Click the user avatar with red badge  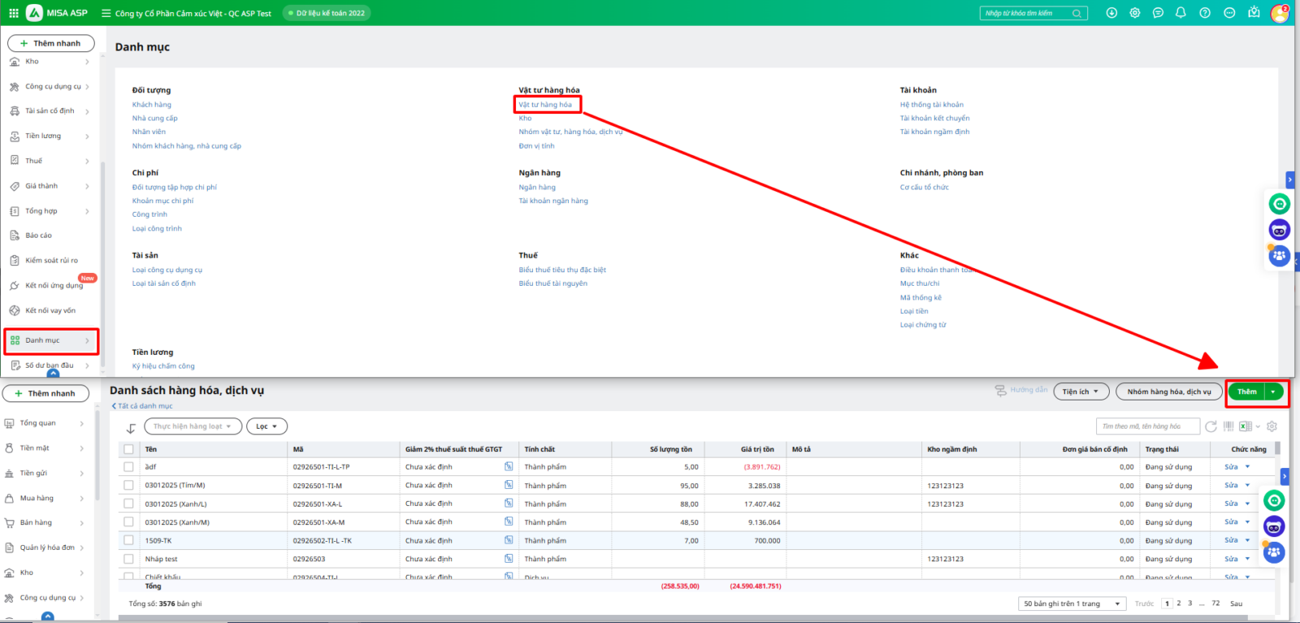click(x=1280, y=14)
